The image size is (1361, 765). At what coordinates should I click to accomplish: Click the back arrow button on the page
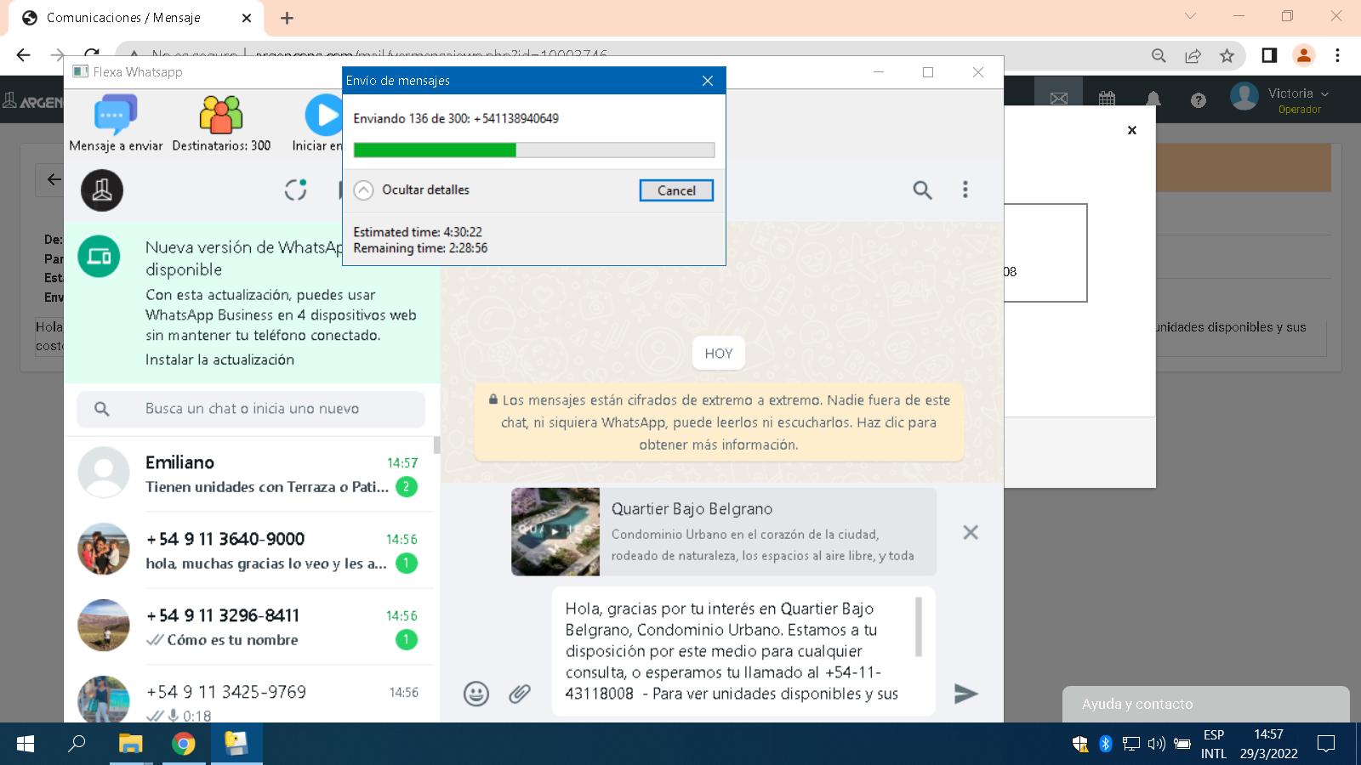click(x=53, y=179)
